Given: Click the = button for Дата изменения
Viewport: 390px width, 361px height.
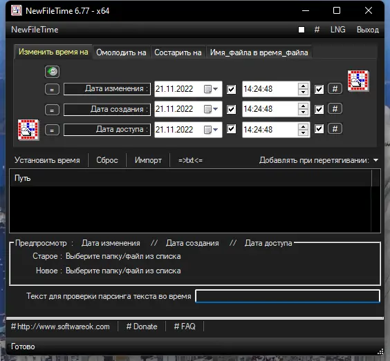Looking at the screenshot, I should coord(52,89).
